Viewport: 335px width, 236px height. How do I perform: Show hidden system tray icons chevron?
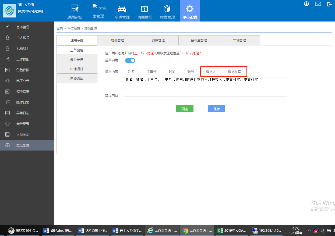pyautogui.click(x=309, y=231)
